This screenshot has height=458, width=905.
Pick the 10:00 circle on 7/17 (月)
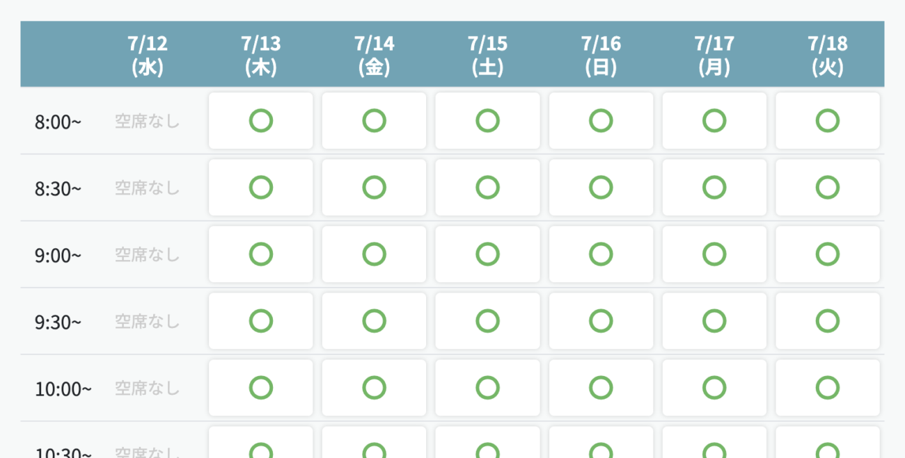(714, 388)
